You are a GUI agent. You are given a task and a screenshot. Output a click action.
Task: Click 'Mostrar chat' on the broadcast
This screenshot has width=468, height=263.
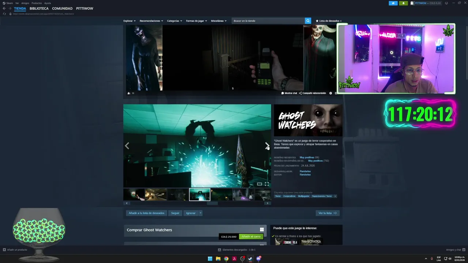click(x=289, y=93)
